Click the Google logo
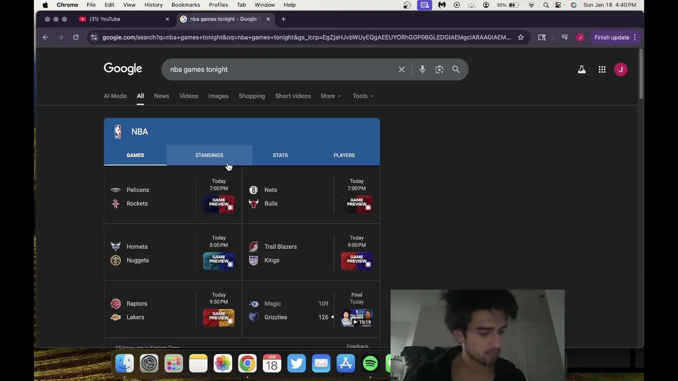 (x=123, y=69)
